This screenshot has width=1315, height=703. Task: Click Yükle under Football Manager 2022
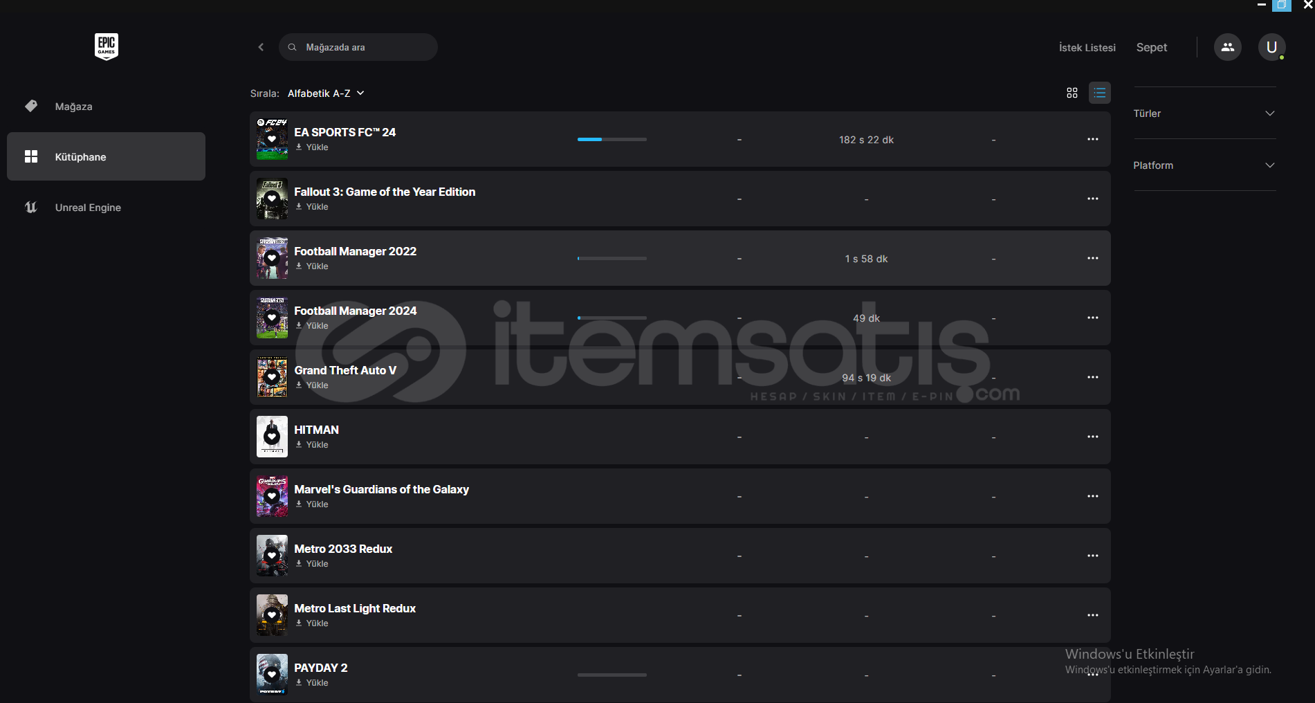312,266
